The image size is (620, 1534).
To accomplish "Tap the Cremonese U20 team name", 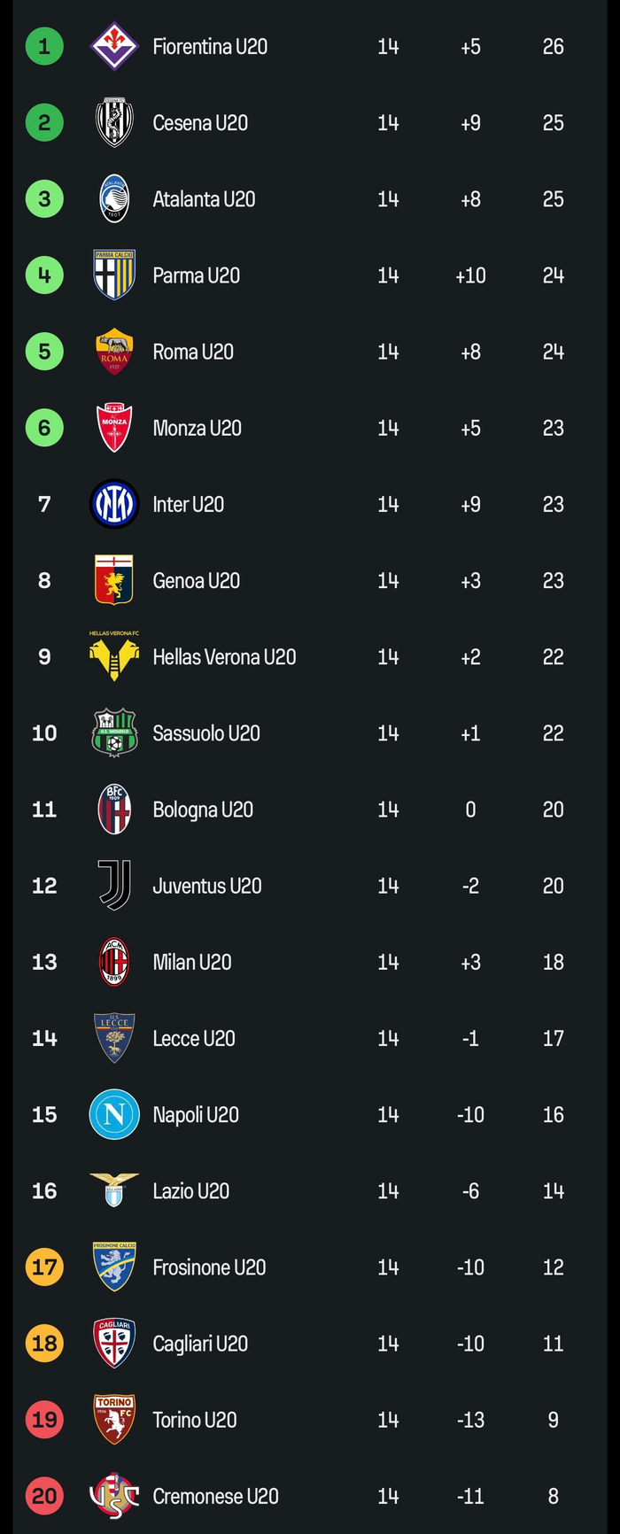I will tap(215, 1497).
